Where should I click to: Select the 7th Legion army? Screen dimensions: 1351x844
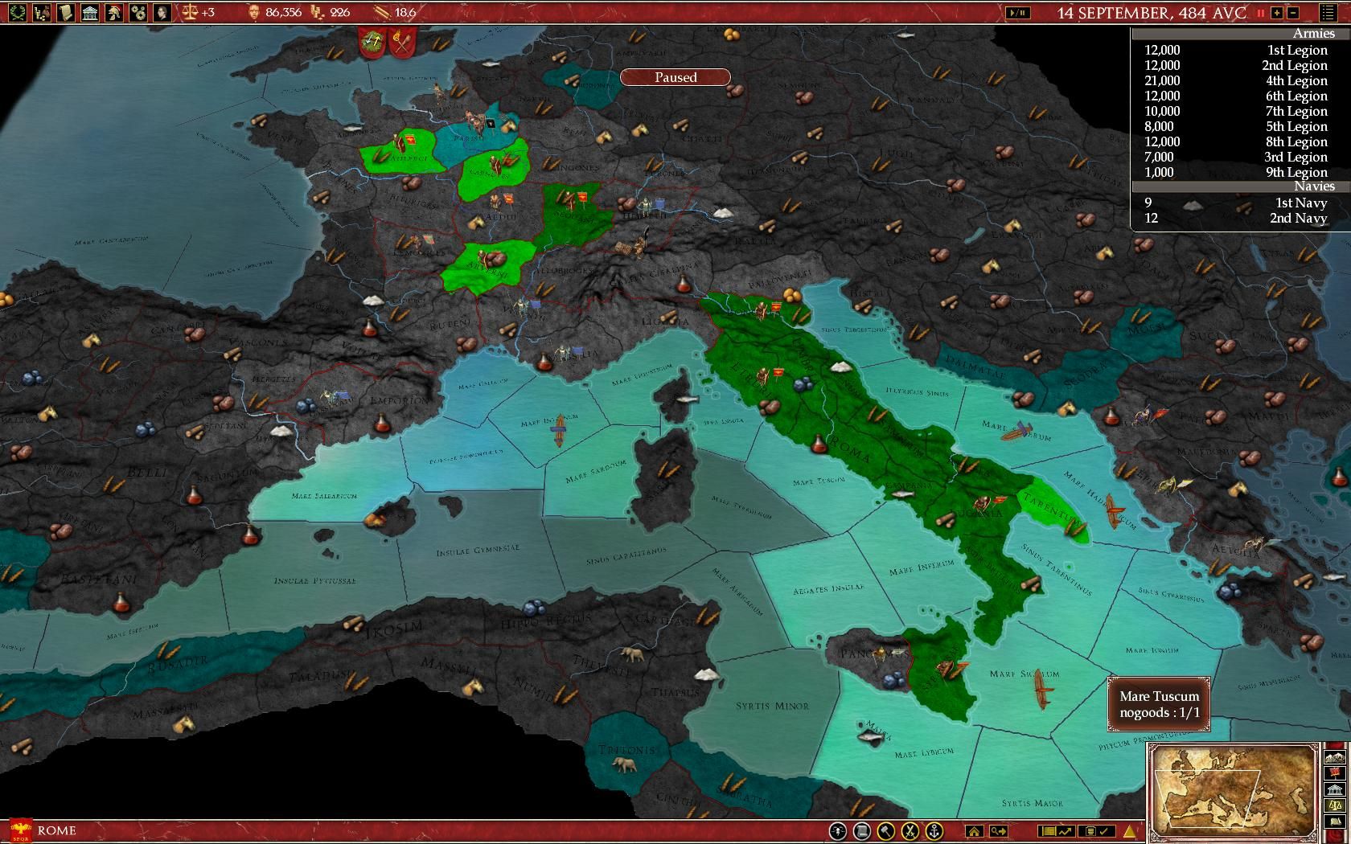tap(1236, 111)
